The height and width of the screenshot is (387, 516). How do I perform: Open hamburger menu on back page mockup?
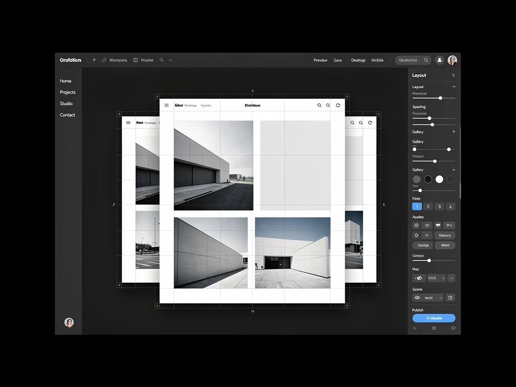(128, 123)
